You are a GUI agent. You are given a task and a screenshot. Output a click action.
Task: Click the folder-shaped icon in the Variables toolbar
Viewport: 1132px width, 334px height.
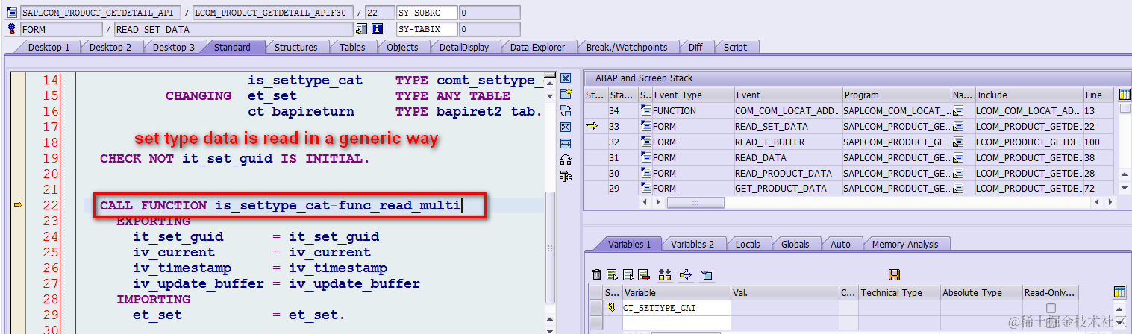click(707, 275)
